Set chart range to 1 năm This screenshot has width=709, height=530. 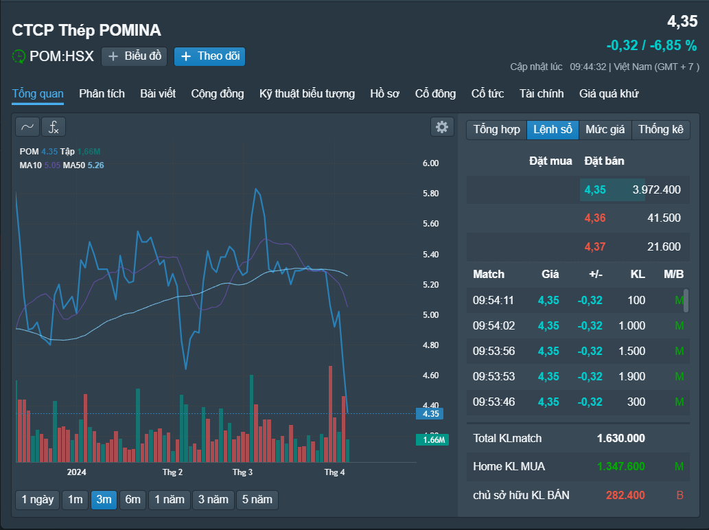click(169, 500)
